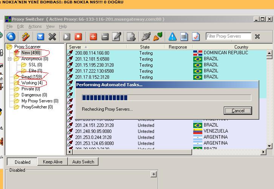The image size is (274, 189).
Task: Select the Dangerous (0) folder
Action: [x=34, y=95]
